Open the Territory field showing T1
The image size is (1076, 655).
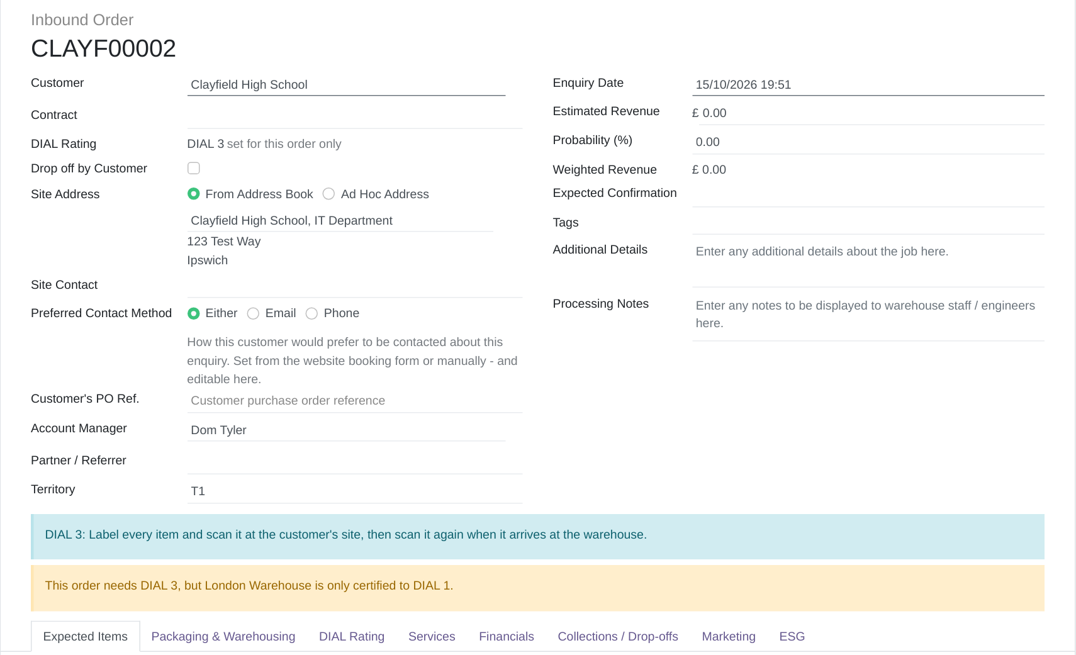(355, 491)
